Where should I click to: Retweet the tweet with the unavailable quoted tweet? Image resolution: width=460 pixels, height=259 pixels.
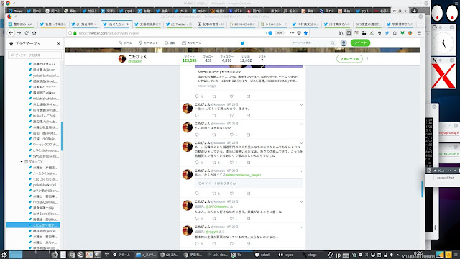tap(214, 194)
